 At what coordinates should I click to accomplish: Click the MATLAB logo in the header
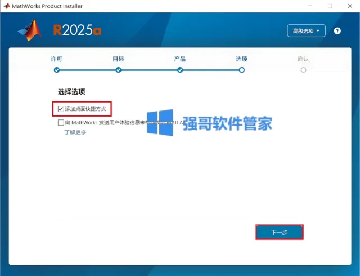(x=30, y=30)
